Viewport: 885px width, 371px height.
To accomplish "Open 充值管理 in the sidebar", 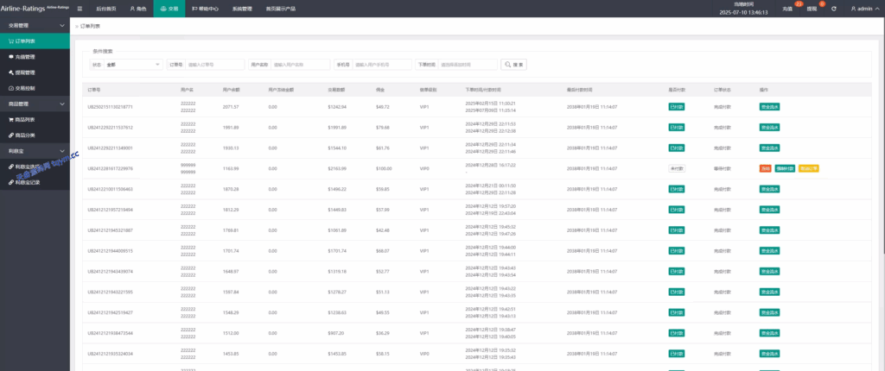I will [35, 57].
